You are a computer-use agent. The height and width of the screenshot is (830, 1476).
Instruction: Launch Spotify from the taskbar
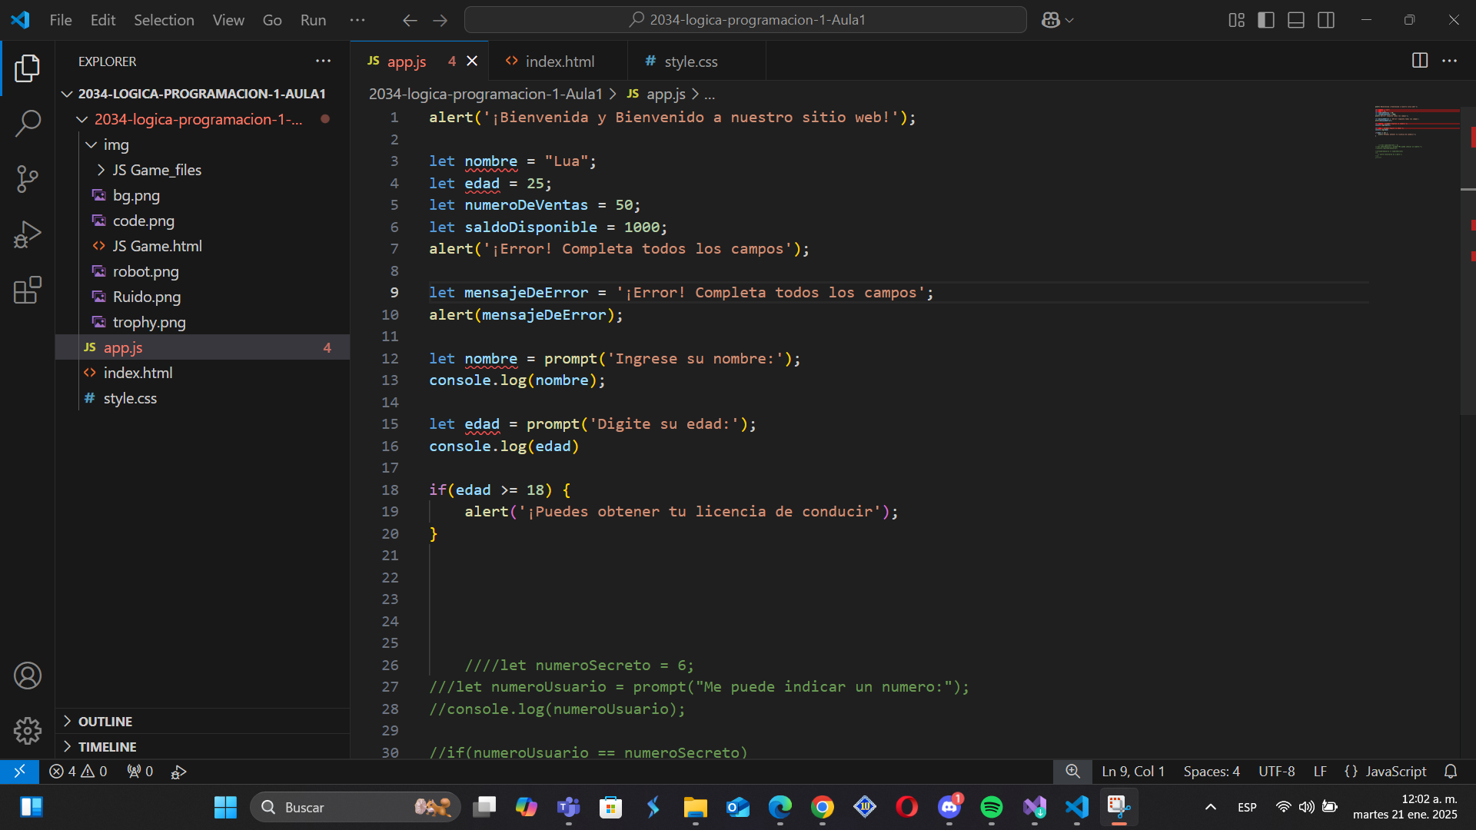point(991,807)
